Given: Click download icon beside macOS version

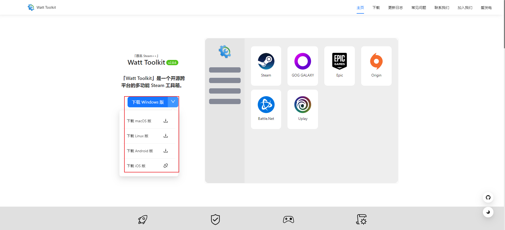Looking at the screenshot, I should (x=166, y=121).
